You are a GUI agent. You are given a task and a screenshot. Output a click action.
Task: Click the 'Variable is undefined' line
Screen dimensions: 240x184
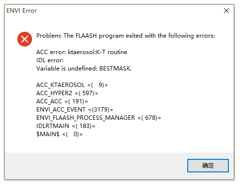point(84,69)
